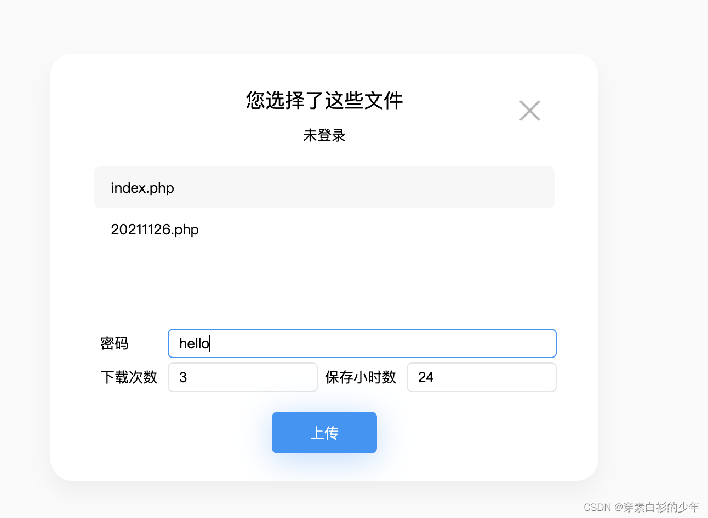Click empty list area below 20211126.php

click(324, 279)
